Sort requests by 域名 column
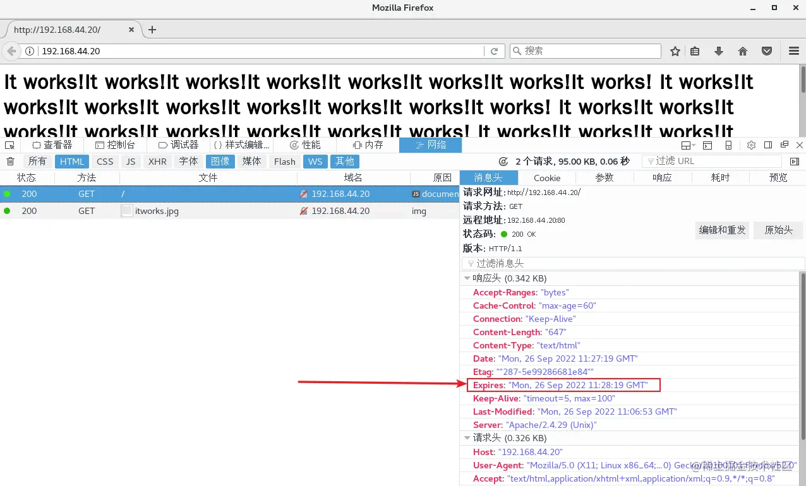This screenshot has width=806, height=486. tap(353, 178)
